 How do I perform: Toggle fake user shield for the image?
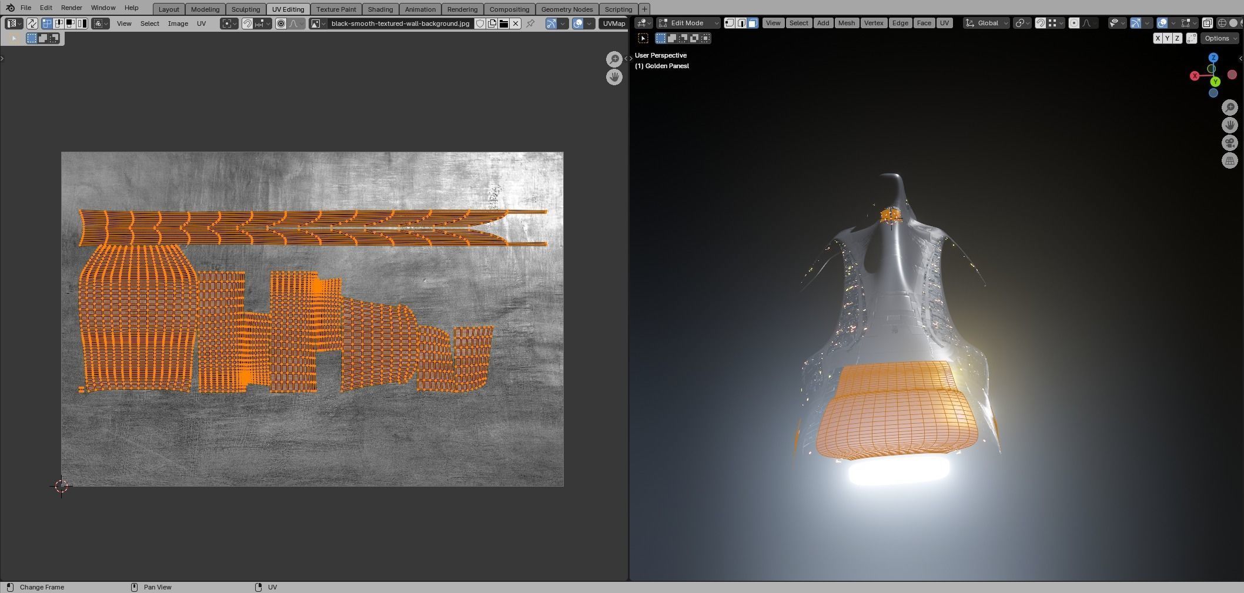coord(480,24)
